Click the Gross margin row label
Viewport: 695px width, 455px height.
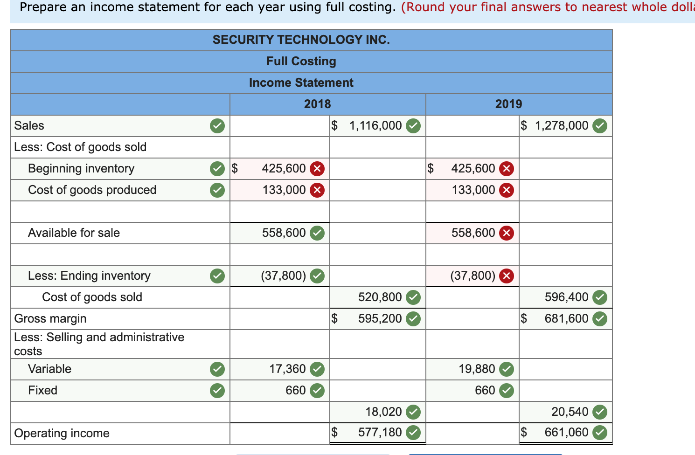click(50, 318)
